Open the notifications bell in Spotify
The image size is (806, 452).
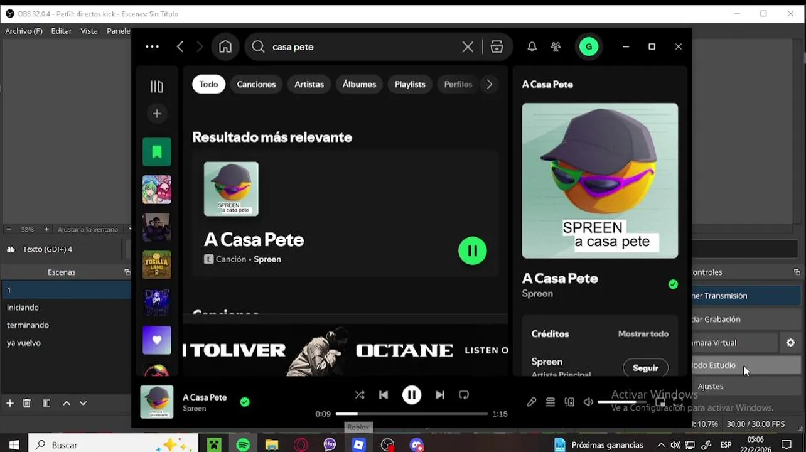[x=532, y=46]
